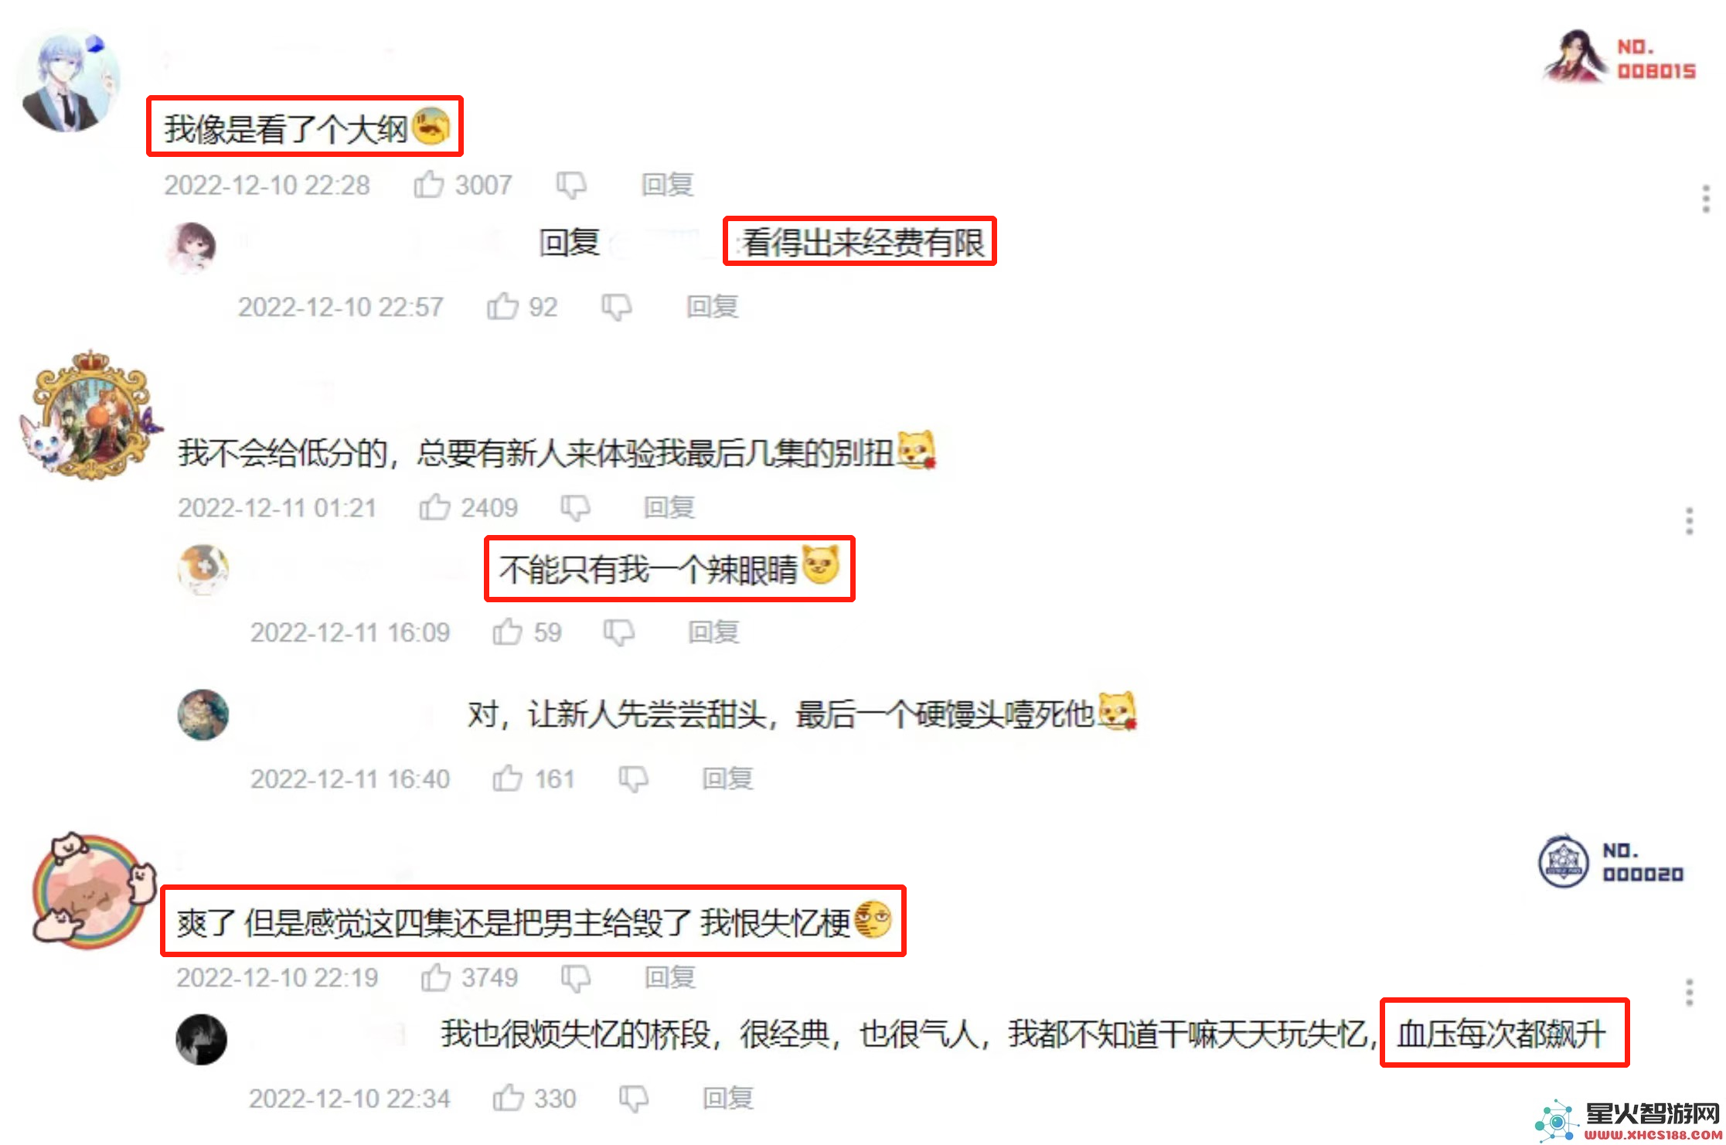Dislike the reply posted 2022-12-11 16:09
This screenshot has width=1726, height=1145.
[618, 632]
